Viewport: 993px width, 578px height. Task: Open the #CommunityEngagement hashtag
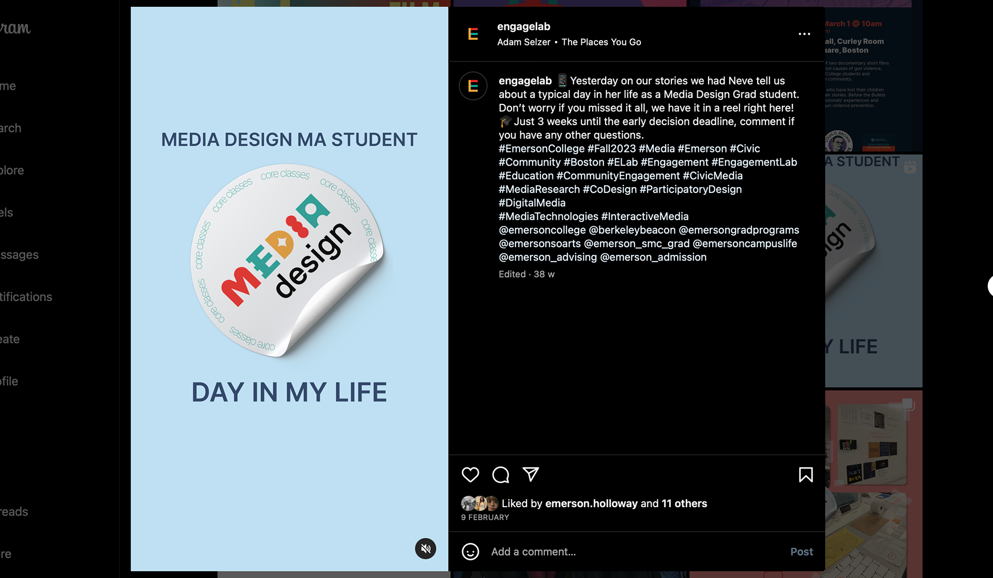coord(618,176)
